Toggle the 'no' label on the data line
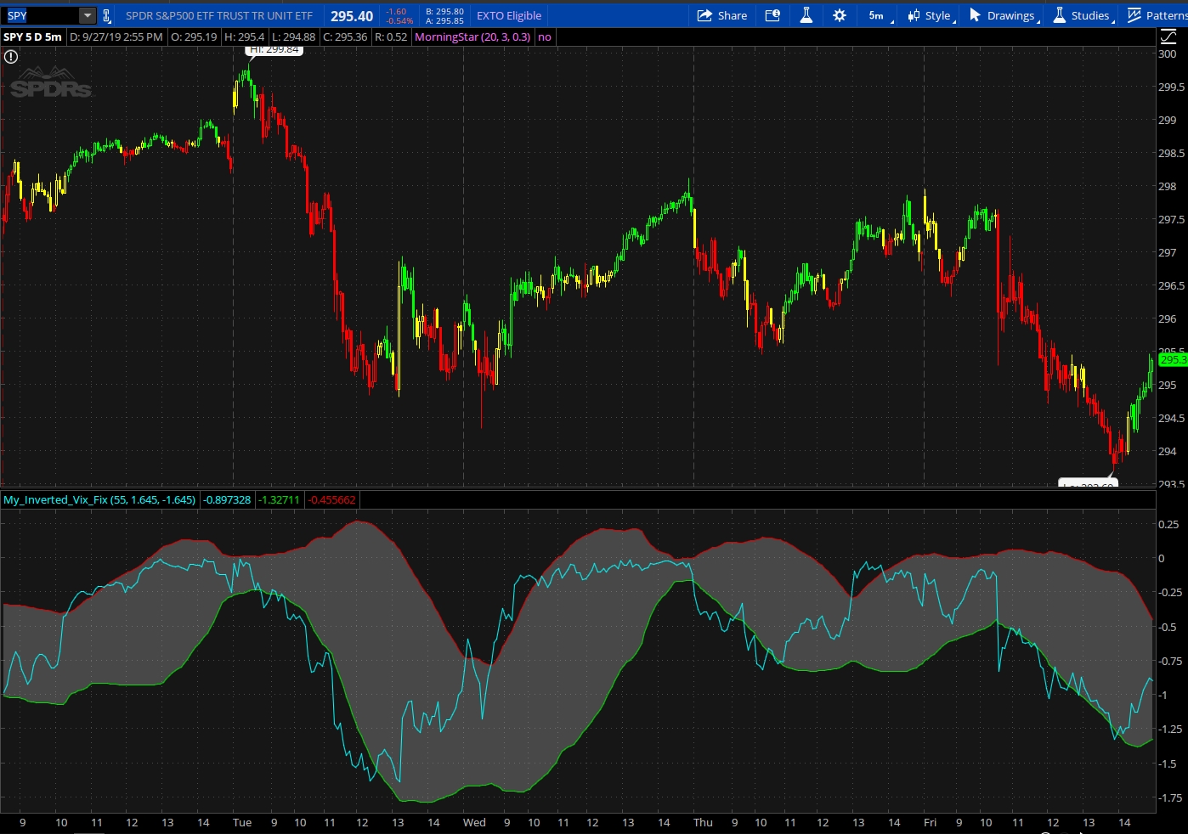 tap(544, 37)
